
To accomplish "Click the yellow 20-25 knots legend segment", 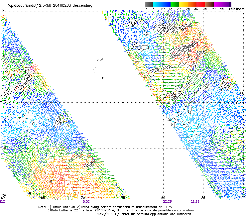I will point(184,4).
